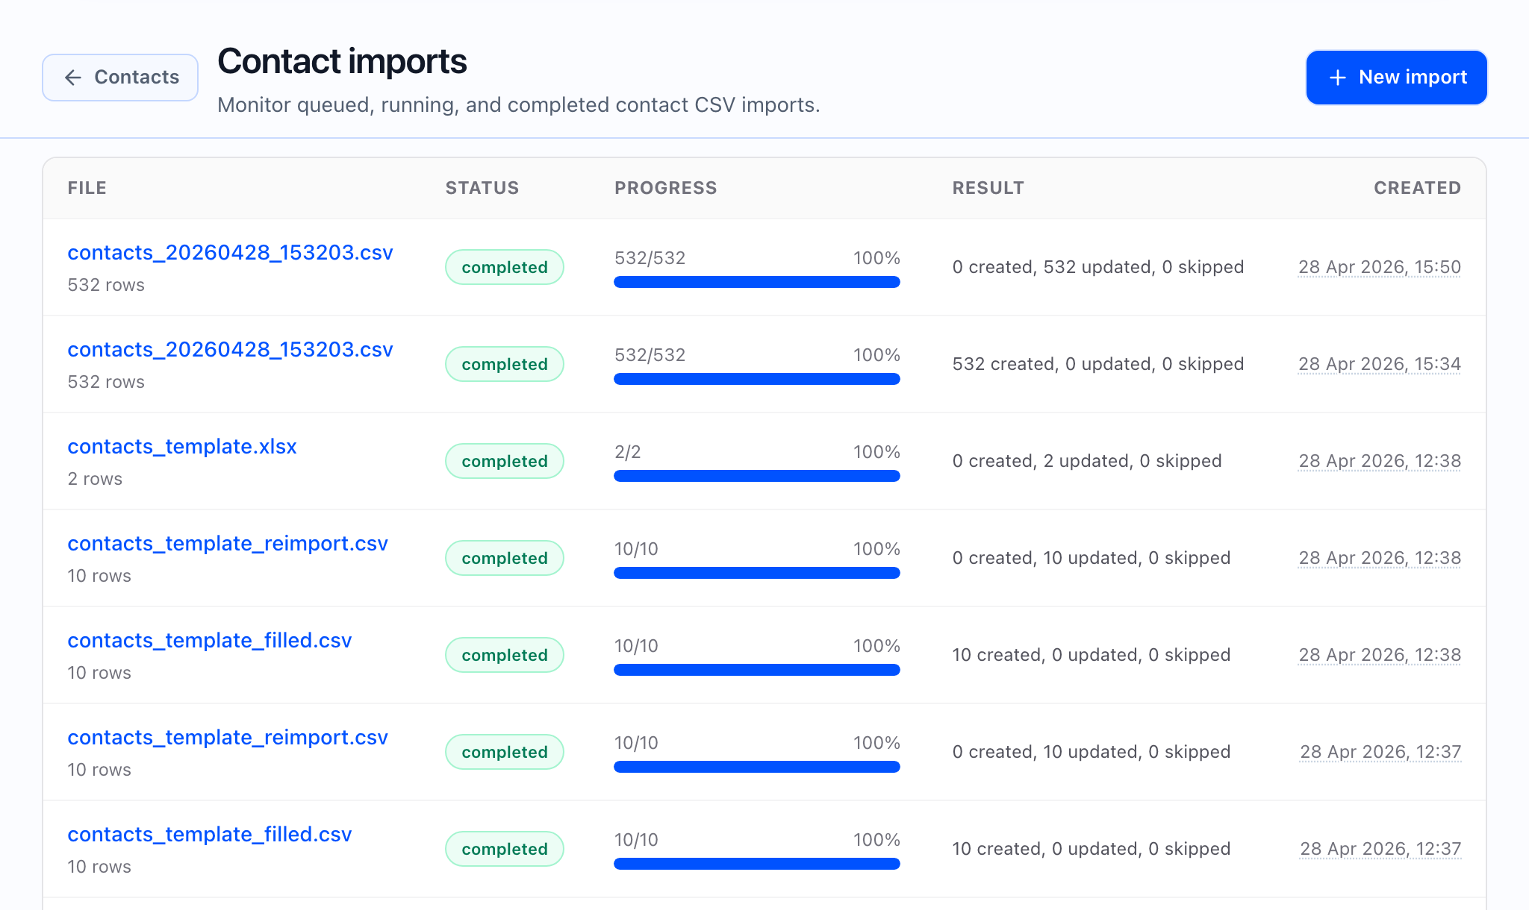Image resolution: width=1529 pixels, height=910 pixels.
Task: Click progress bar for the 15:34 import
Action: [757, 379]
